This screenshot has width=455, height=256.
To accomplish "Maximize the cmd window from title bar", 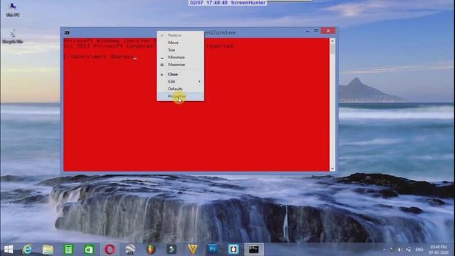I will click(316, 31).
